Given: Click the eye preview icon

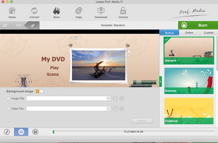Looking at the screenshot, I should tap(19, 25).
